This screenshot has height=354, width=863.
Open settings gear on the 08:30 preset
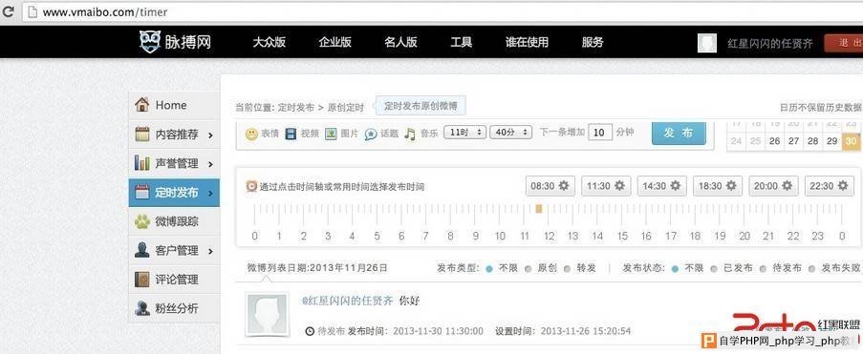tap(564, 186)
